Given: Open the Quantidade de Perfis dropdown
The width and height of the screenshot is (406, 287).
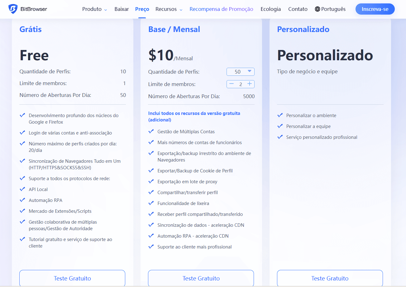Looking at the screenshot, I should tap(241, 72).
